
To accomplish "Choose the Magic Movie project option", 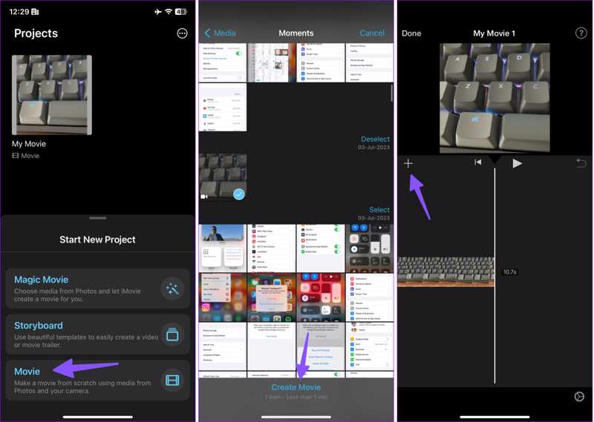I will 98,289.
